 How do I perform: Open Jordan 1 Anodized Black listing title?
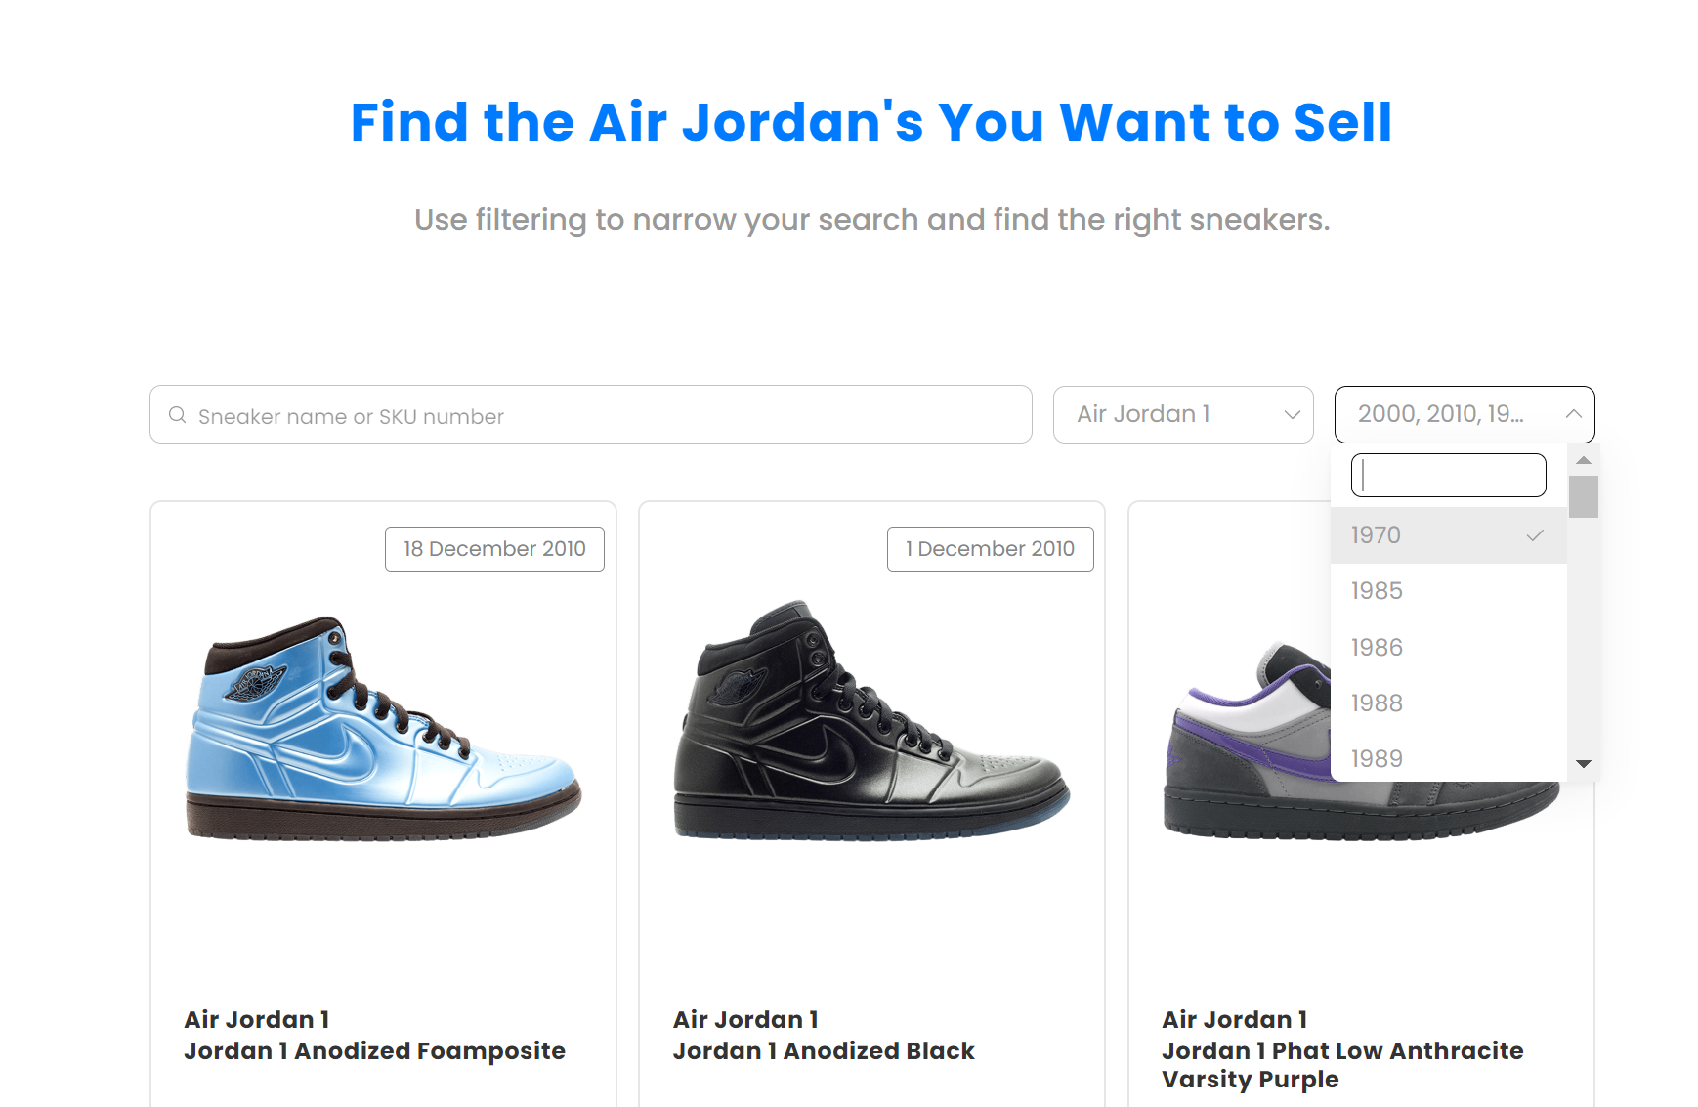tap(824, 1051)
